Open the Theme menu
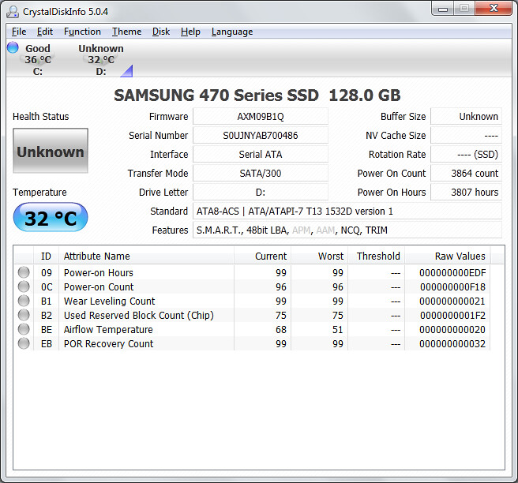 coord(126,32)
